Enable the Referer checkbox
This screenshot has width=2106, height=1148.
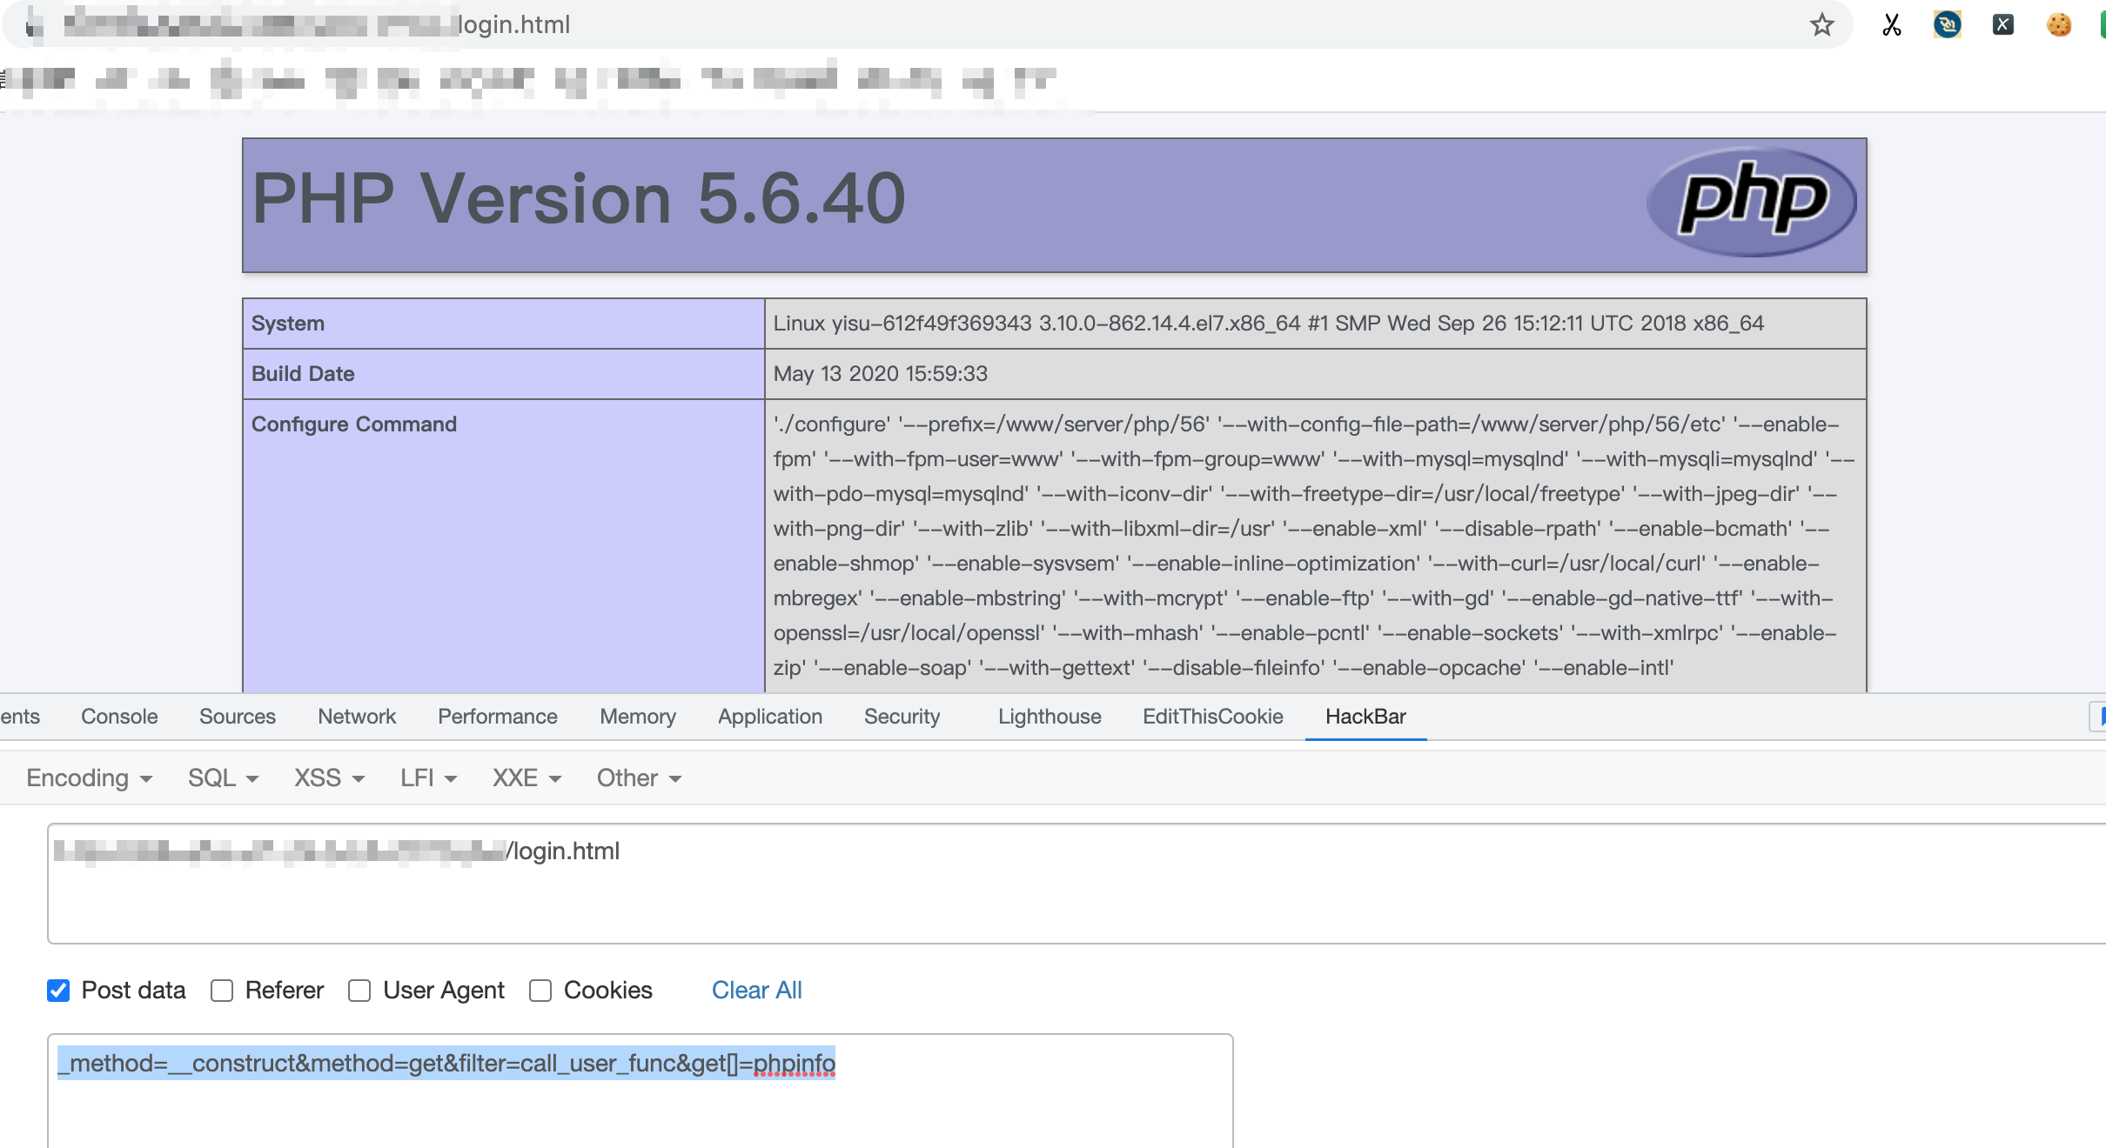pyautogui.click(x=223, y=991)
